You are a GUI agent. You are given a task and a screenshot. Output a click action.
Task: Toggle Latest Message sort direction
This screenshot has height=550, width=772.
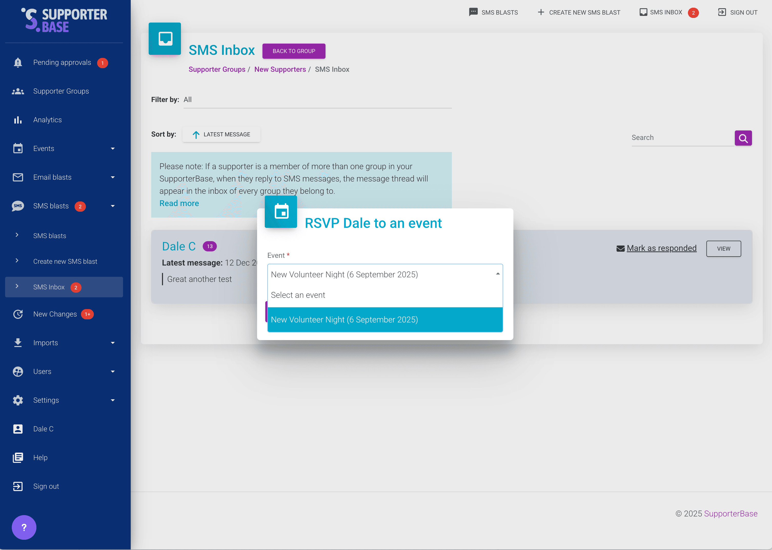[x=221, y=135]
